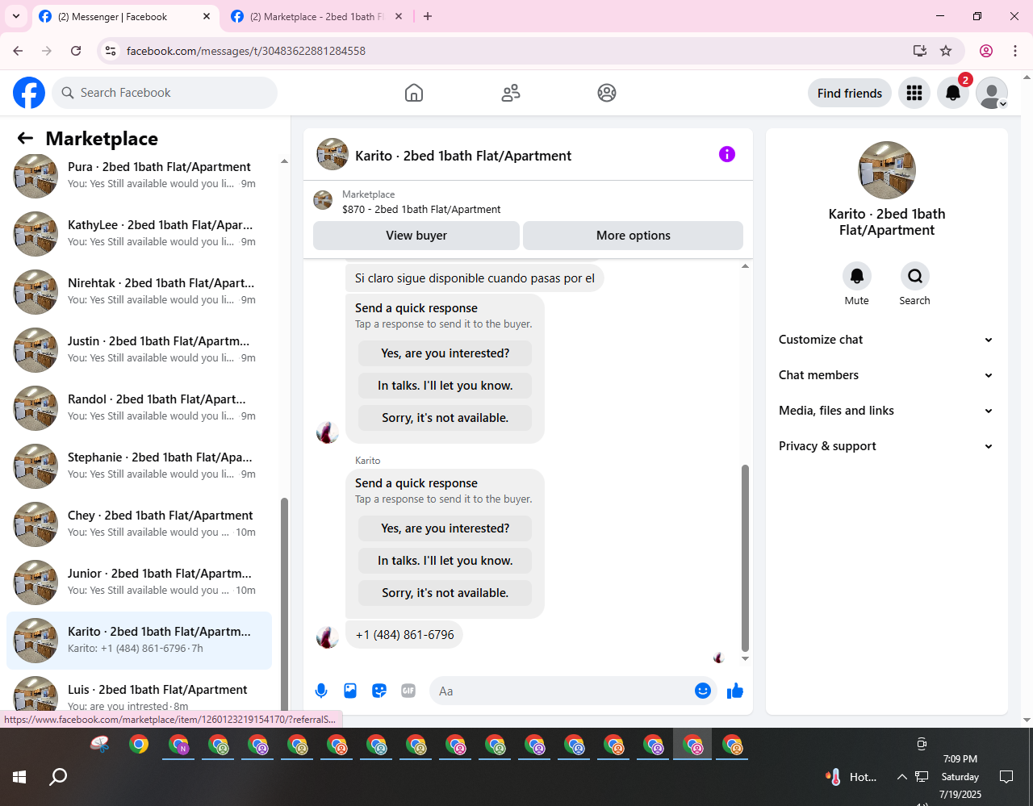Open the taskbar clock showing 7:09 PM
This screenshot has width=1033, height=806.
click(960, 777)
